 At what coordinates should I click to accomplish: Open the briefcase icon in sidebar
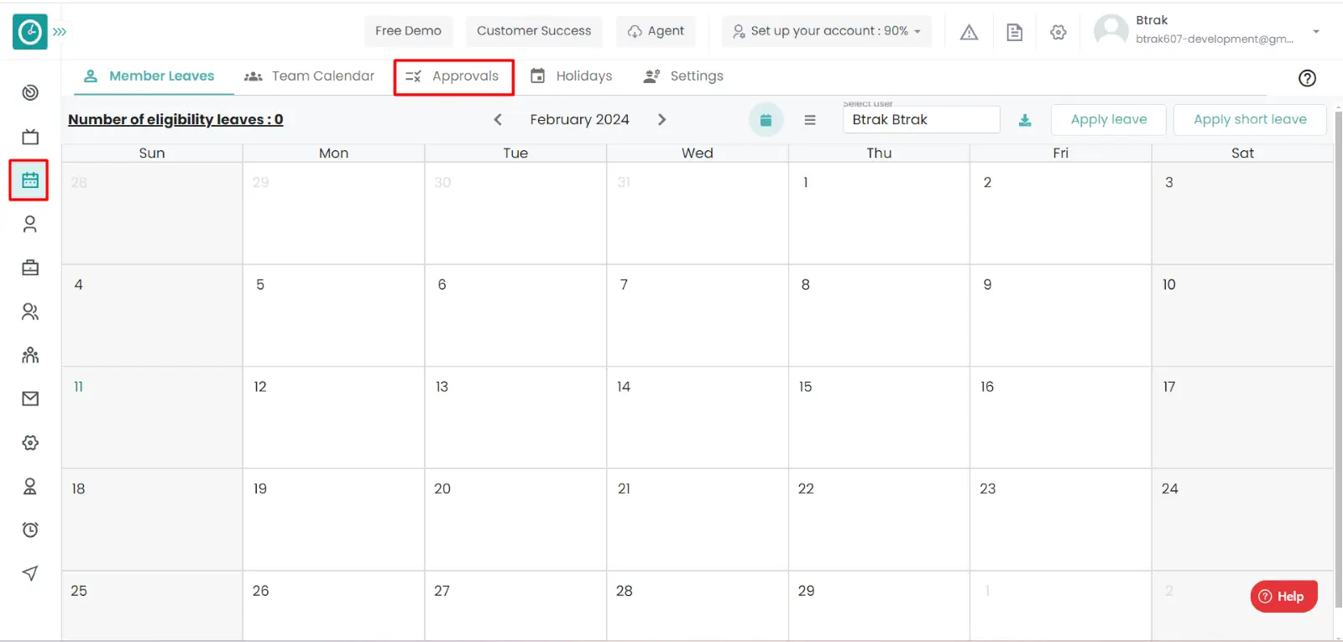30,268
